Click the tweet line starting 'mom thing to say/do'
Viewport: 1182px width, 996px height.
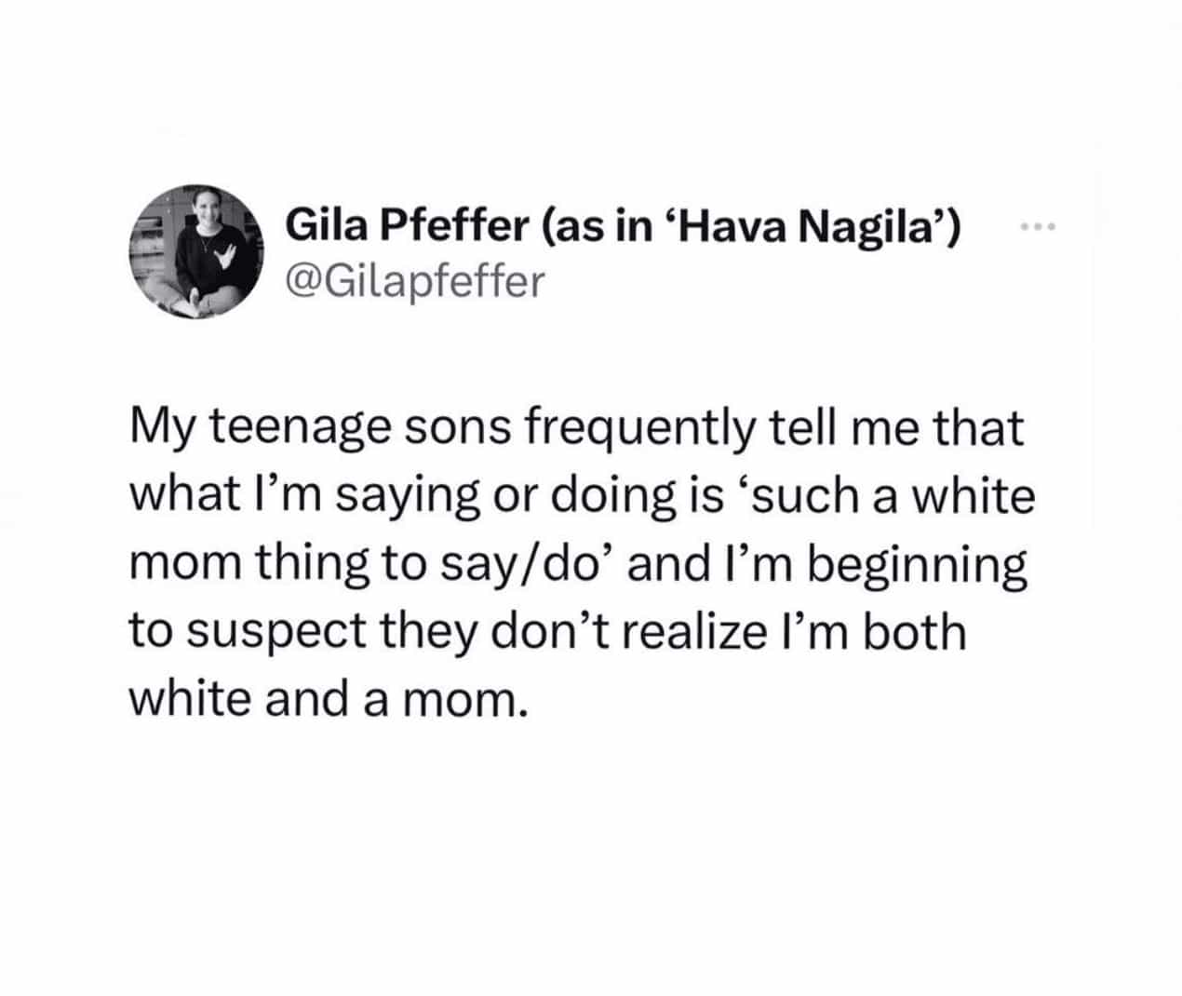577,564
